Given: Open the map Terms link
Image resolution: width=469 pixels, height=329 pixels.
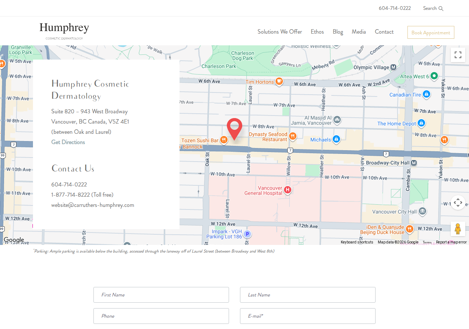Looking at the screenshot, I should [x=427, y=242].
